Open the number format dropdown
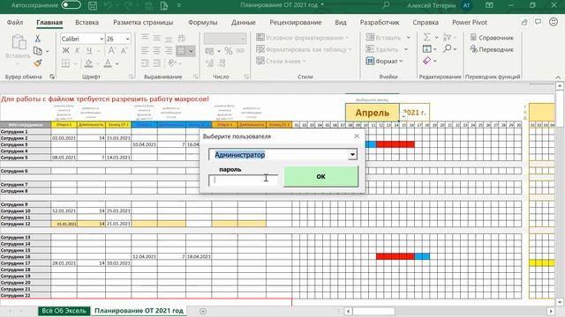The image size is (565, 317). pos(243,39)
